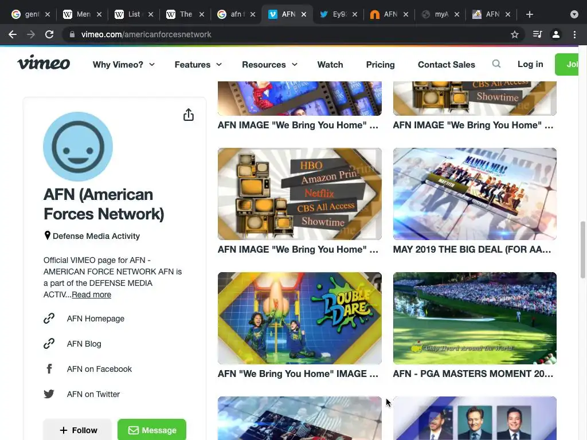Open the HBO Amazon Netflix streaming thumbnail
The height and width of the screenshot is (440, 587).
tap(299, 194)
